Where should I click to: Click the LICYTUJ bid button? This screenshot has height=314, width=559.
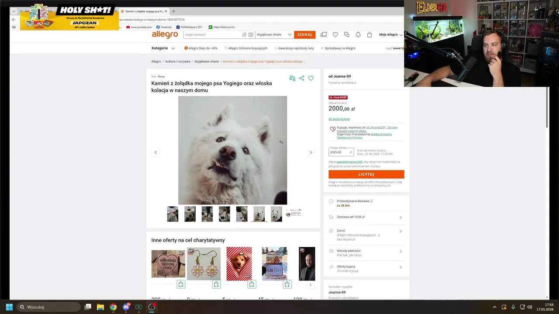point(366,174)
